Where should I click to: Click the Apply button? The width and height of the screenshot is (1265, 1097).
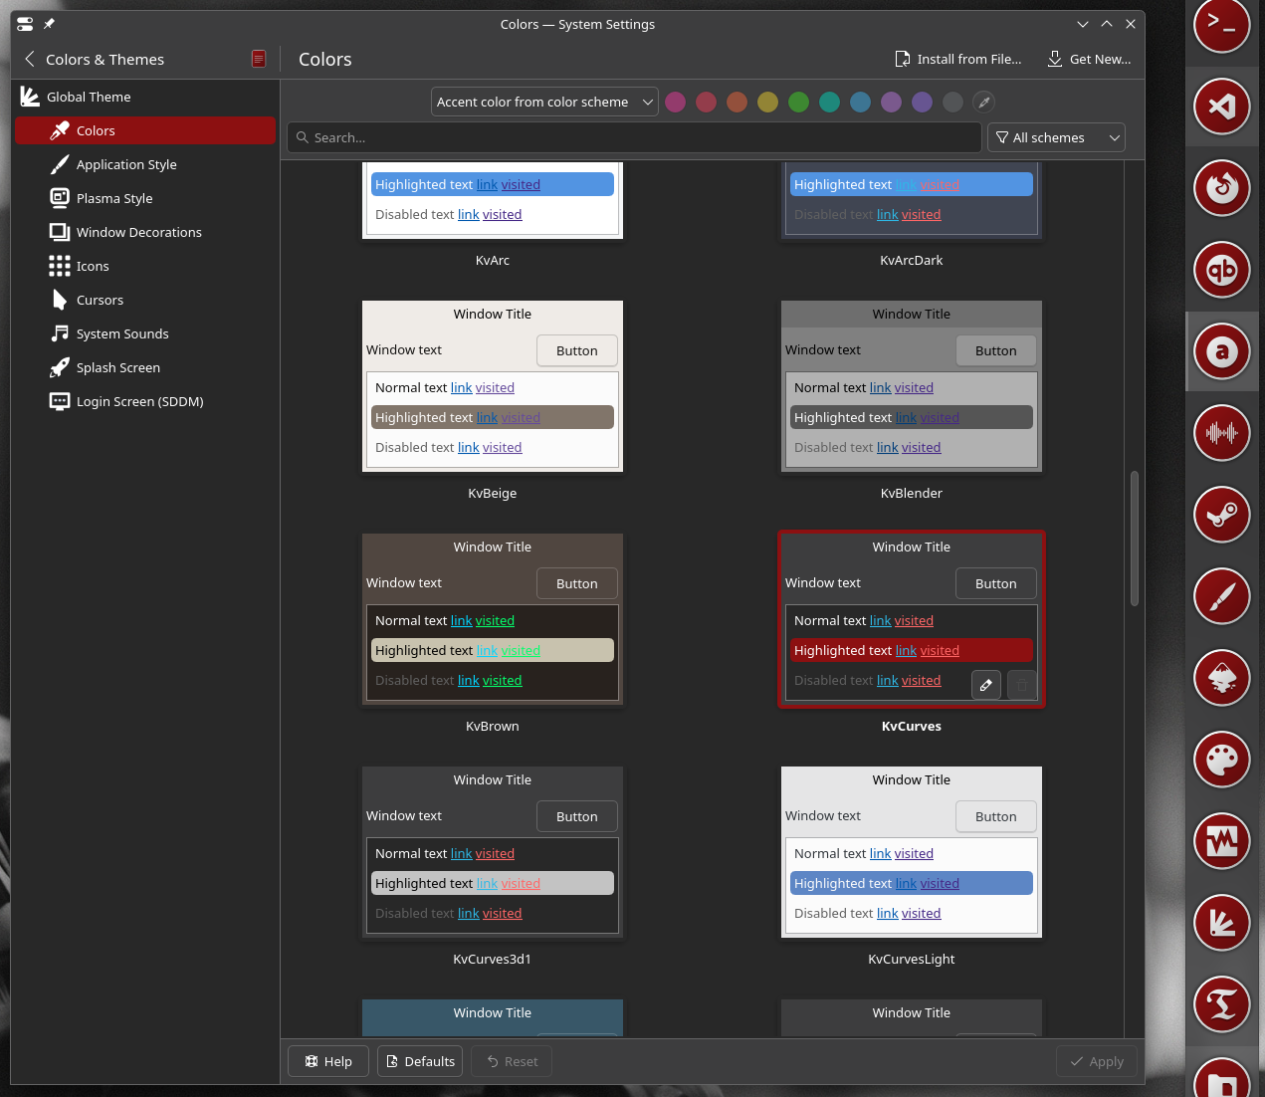[1096, 1061]
